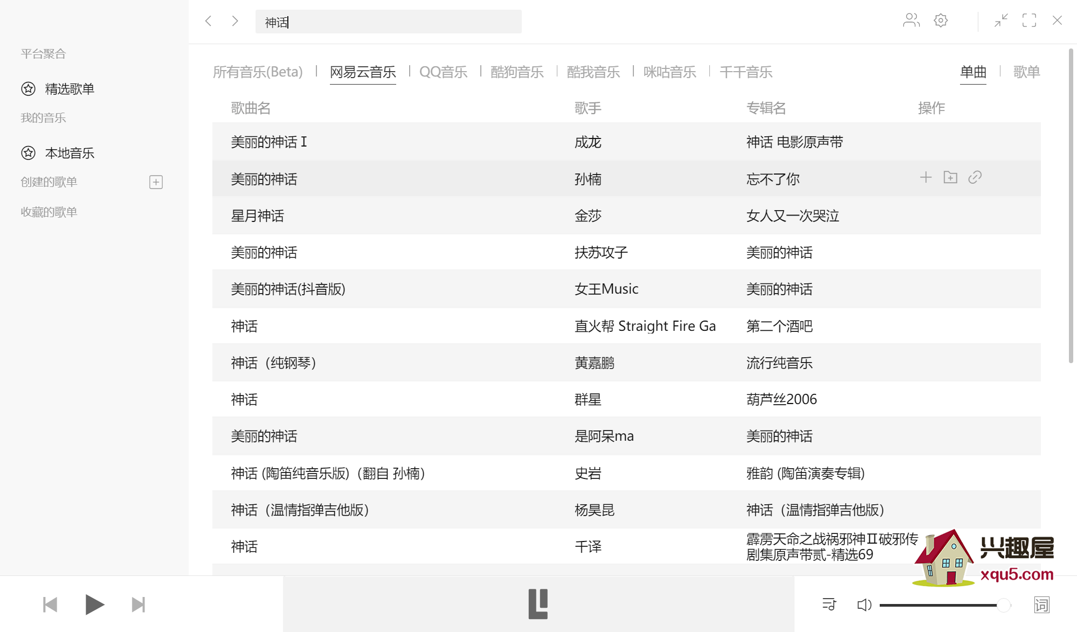
Task: Select 神话 (陶笛纯音乐版) song
Action: (328, 473)
